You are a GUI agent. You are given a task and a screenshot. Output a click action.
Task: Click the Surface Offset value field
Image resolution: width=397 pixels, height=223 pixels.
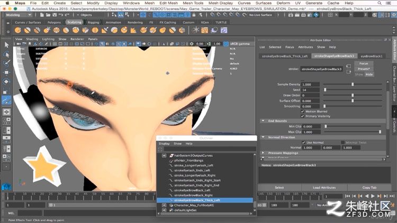click(311, 101)
